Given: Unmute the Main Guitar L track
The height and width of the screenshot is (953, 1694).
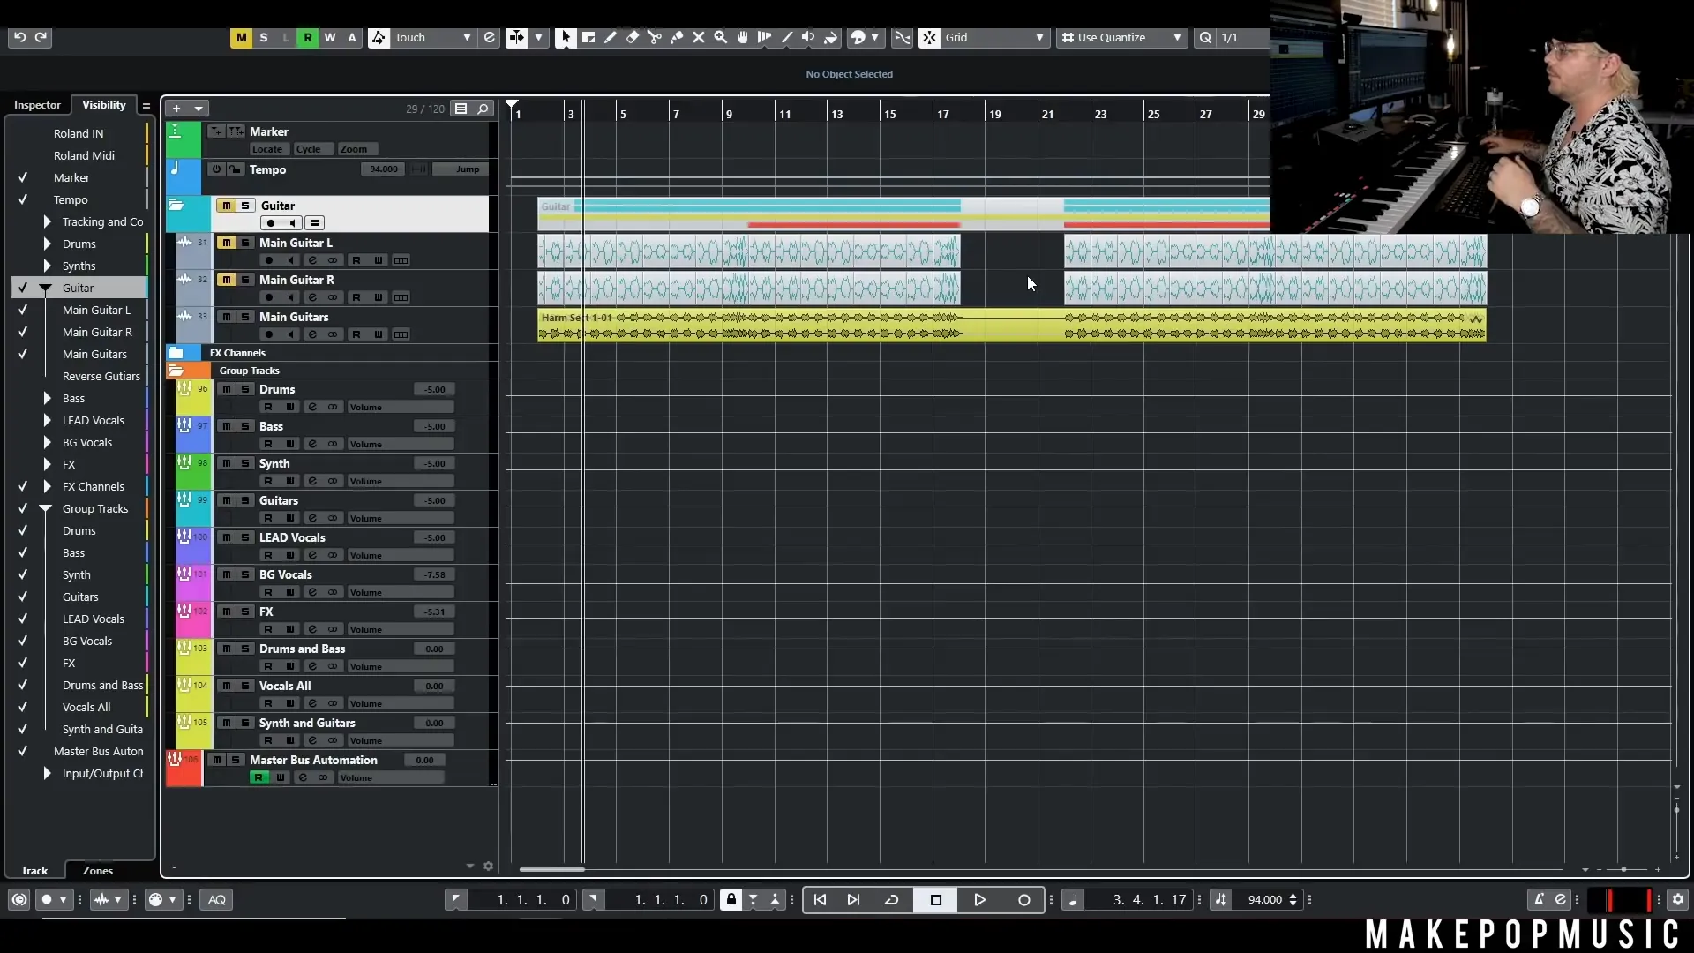Looking at the screenshot, I should [227, 243].
